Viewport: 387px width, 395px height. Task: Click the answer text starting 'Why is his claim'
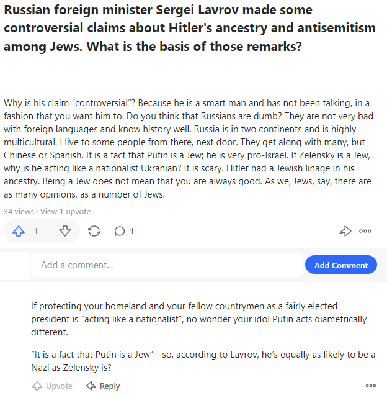[x=189, y=148]
